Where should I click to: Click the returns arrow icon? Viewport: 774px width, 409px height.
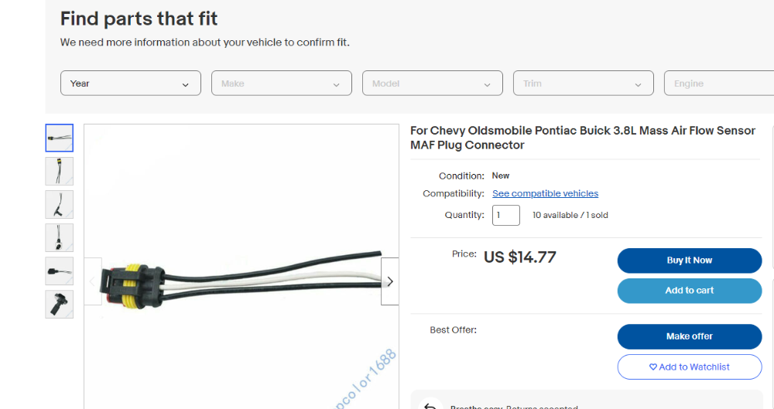(x=430, y=405)
